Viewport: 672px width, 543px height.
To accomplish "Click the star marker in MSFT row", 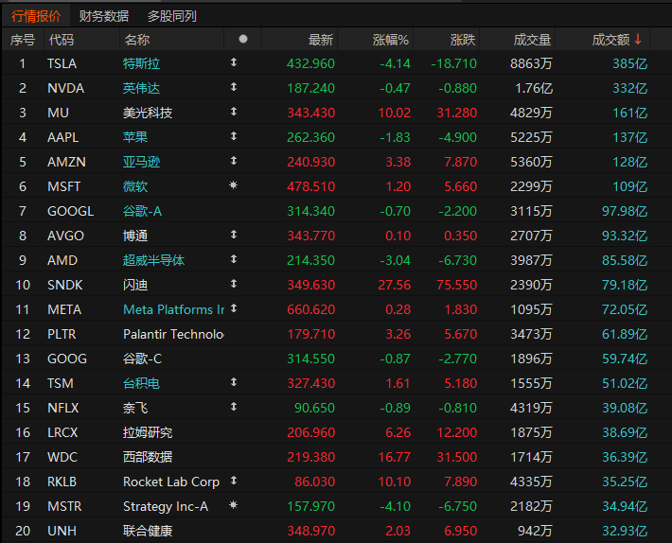I will tap(234, 185).
